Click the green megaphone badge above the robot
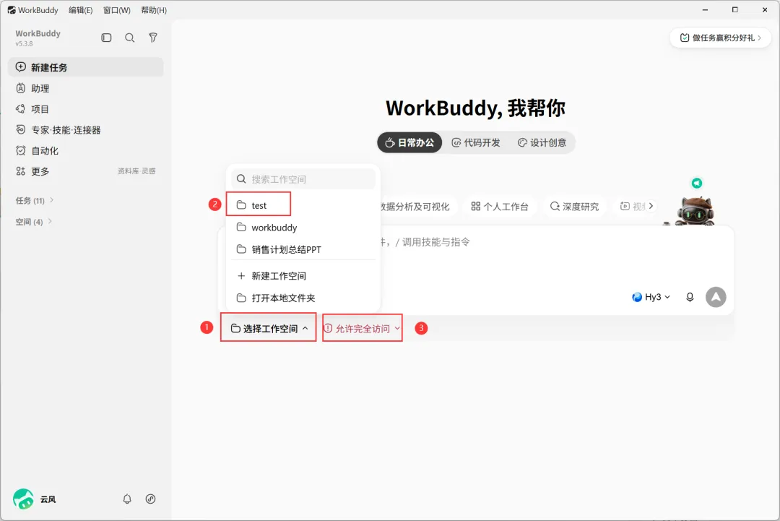 pyautogui.click(x=697, y=183)
